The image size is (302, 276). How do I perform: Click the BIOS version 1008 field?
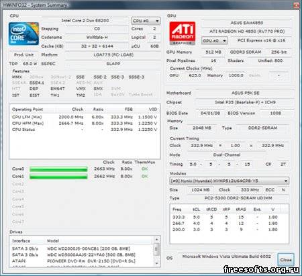(x=276, y=113)
